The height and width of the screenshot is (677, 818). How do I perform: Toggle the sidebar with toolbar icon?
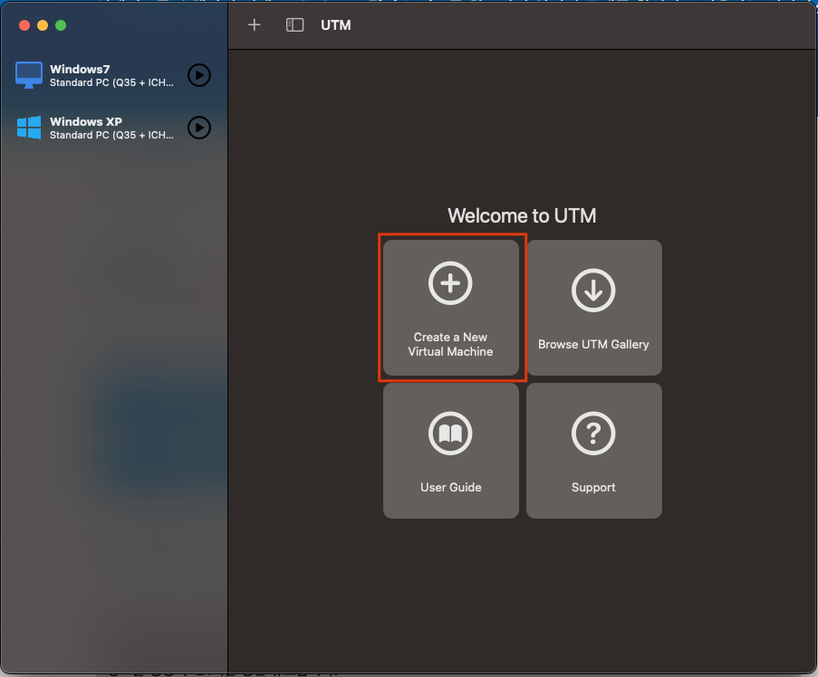tap(294, 24)
